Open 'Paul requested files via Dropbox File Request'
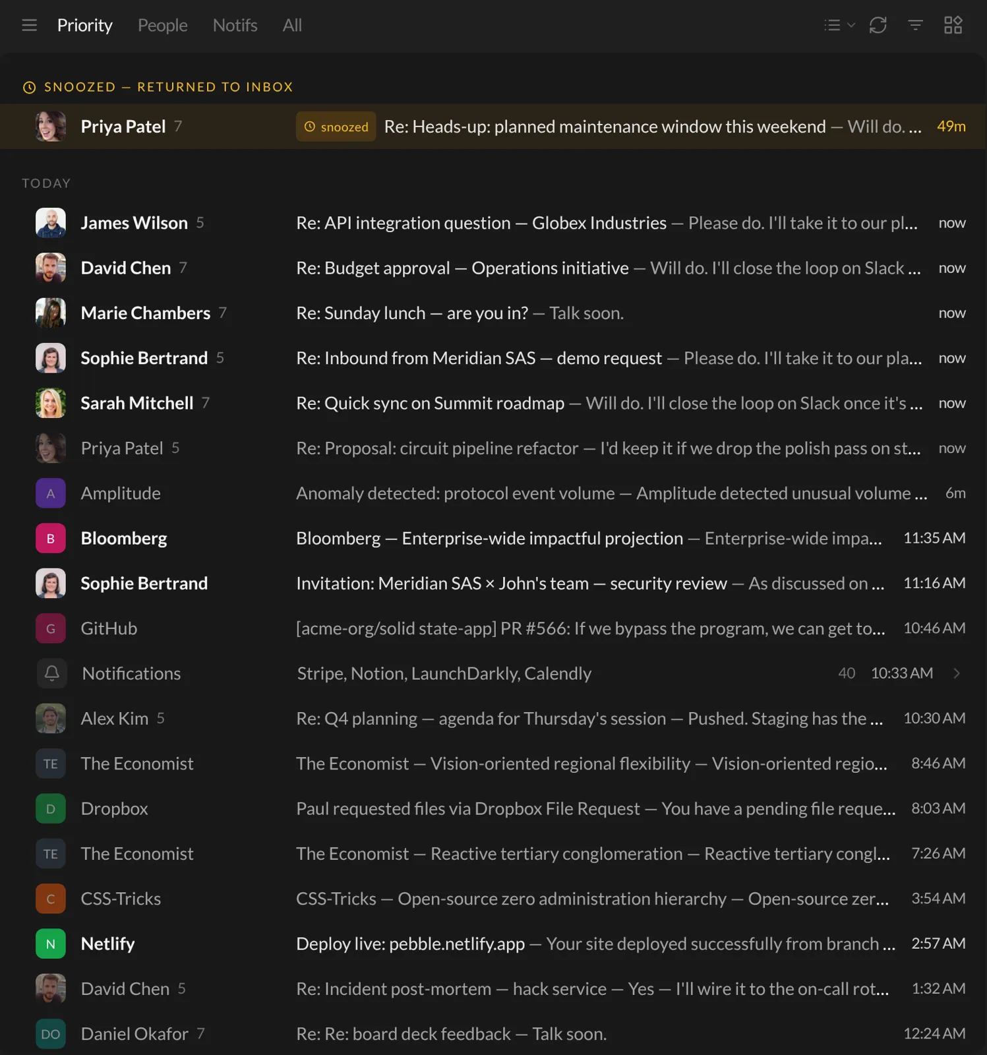987x1055 pixels. [493, 808]
